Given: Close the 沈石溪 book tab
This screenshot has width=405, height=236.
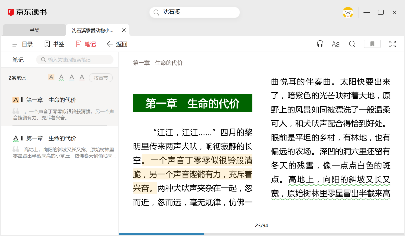Looking at the screenshot, I should point(124,30).
